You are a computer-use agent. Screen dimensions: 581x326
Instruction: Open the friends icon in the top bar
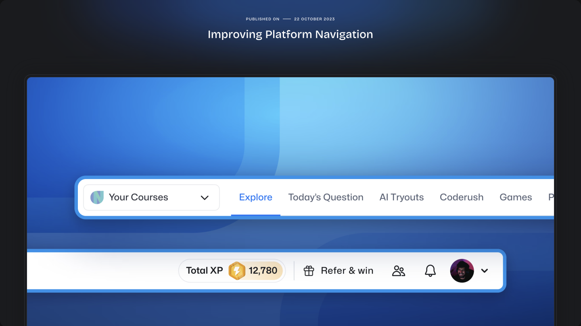(399, 270)
